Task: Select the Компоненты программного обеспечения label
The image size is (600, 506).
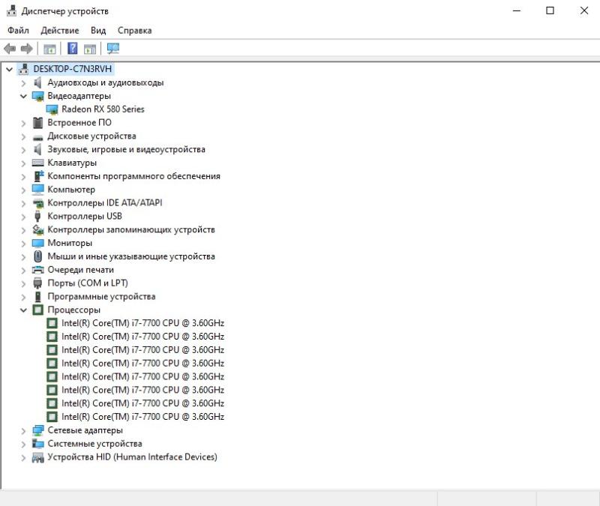Action: click(x=134, y=176)
